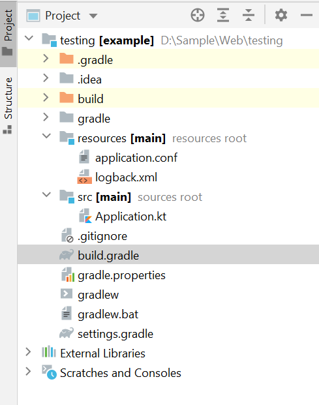Collapse the src [main] folder
Image resolution: width=319 pixels, height=405 pixels.
46,194
